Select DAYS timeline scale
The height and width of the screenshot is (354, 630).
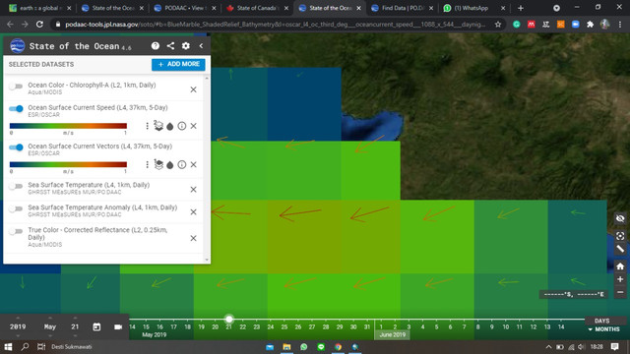[601, 321]
